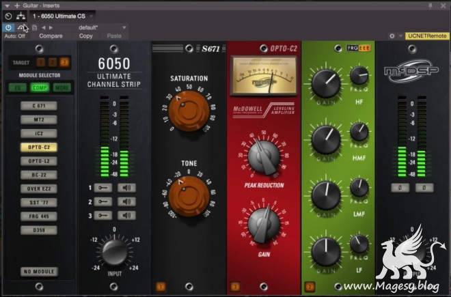Toggle speaker listen button for band 1
This screenshot has width=451, height=297.
126,188
